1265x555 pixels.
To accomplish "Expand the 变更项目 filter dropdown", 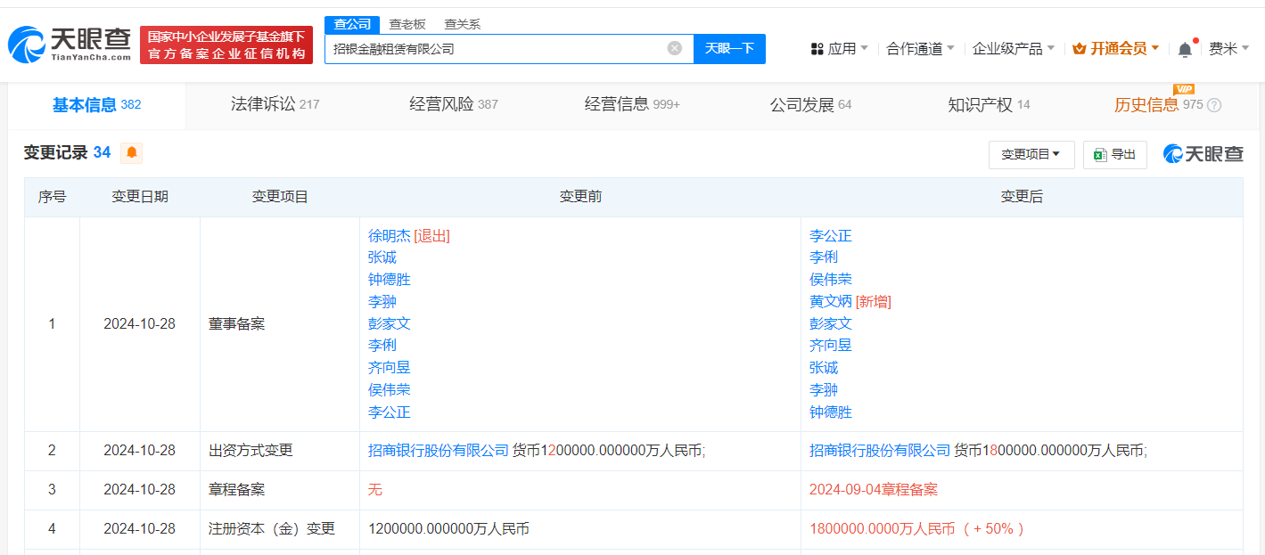I will pyautogui.click(x=1031, y=155).
